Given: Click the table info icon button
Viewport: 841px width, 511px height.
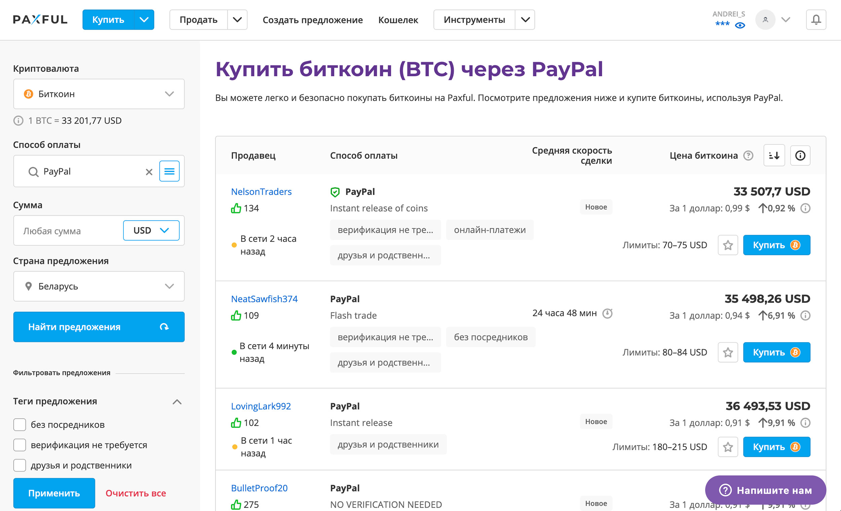Looking at the screenshot, I should point(800,155).
